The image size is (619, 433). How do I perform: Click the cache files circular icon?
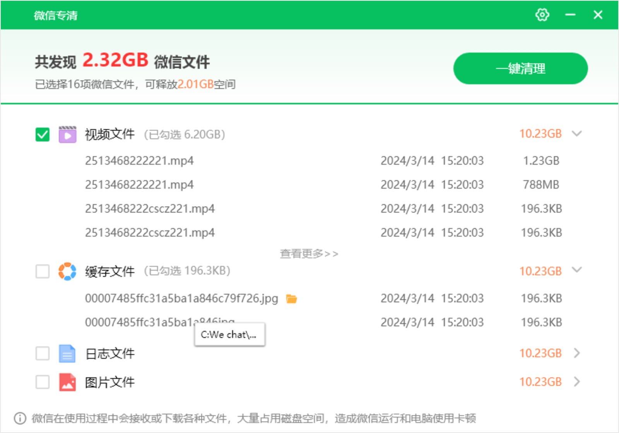point(67,271)
